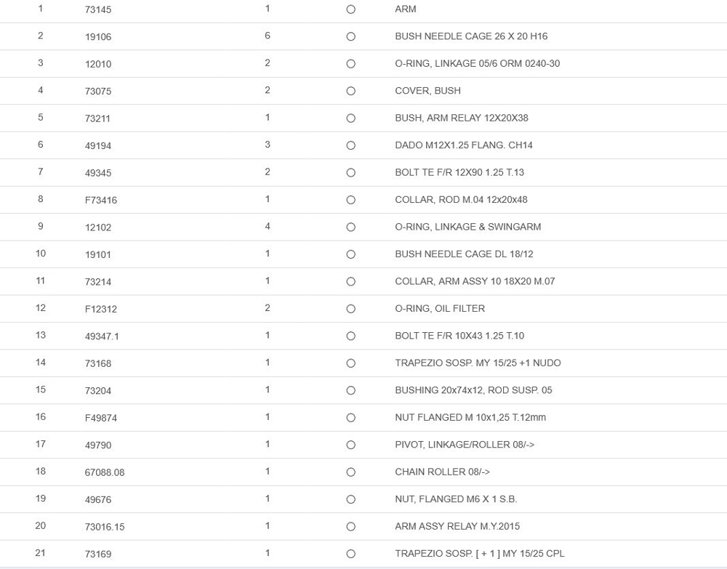Select circle for TRAPEZIO SOSP. MY 15/25 +1 NUDO

pyautogui.click(x=351, y=363)
